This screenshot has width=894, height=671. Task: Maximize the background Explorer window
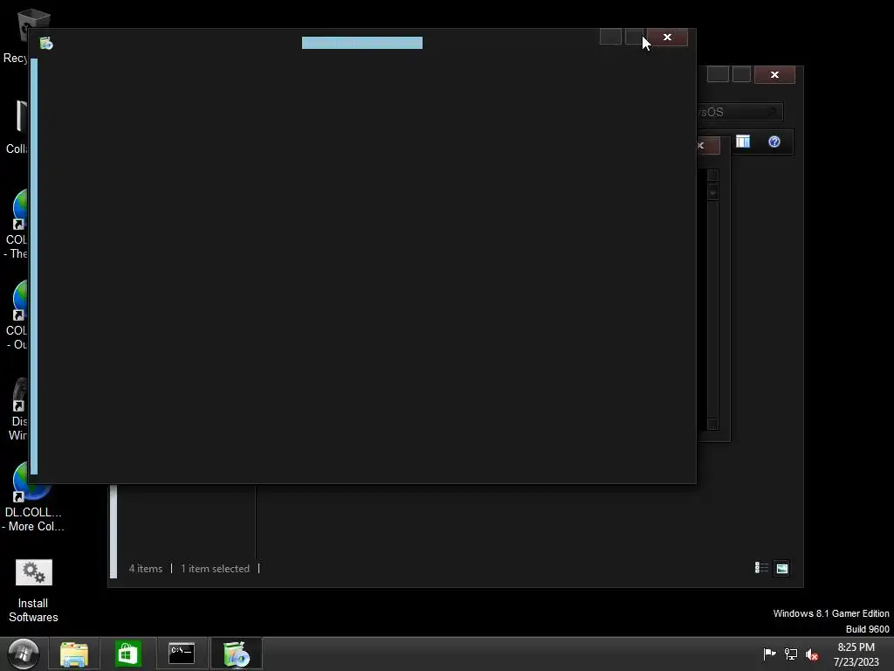tap(741, 74)
